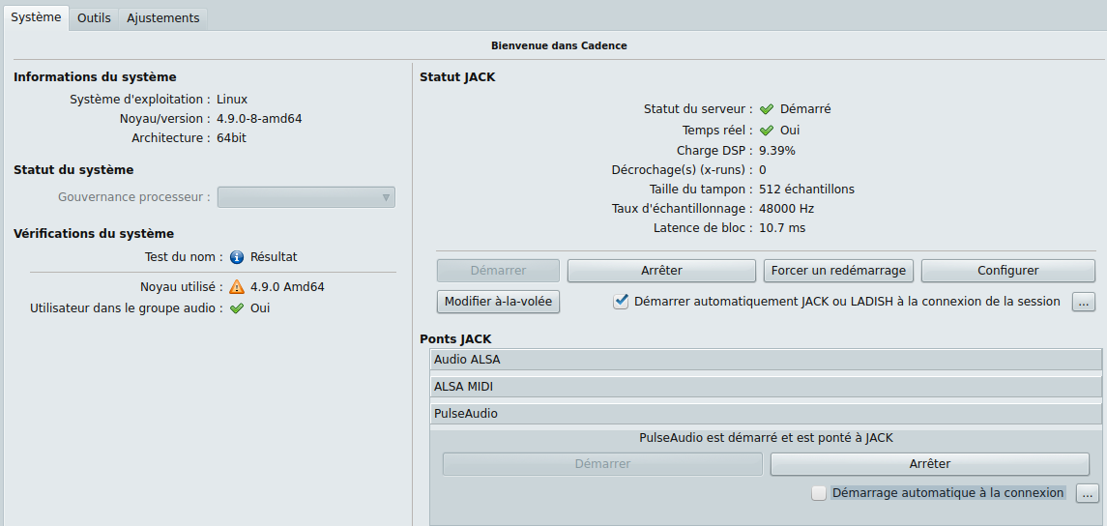Stop the JACK server with Arrêter
The image size is (1107, 526).
click(x=661, y=271)
